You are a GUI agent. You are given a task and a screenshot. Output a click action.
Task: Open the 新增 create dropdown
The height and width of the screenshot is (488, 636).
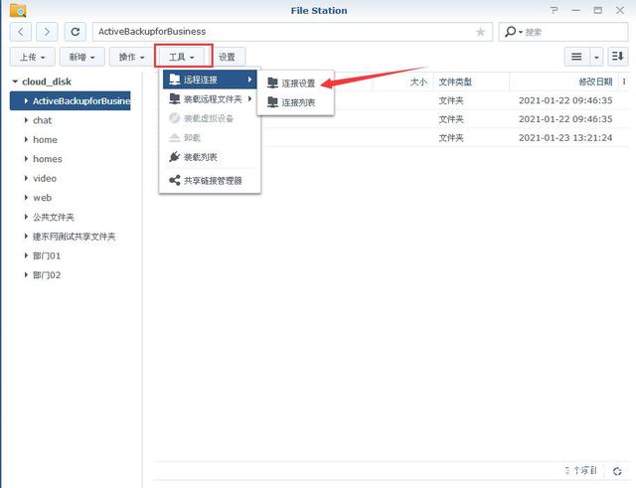(81, 57)
